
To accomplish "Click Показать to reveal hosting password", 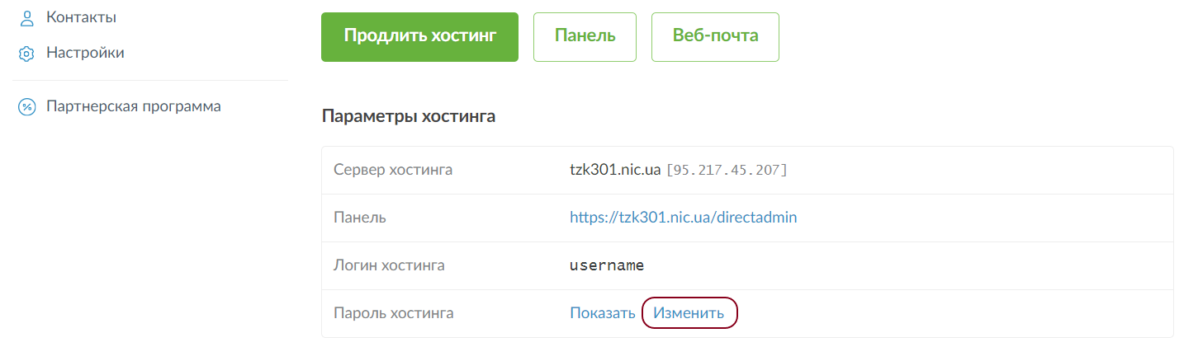I will click(602, 313).
